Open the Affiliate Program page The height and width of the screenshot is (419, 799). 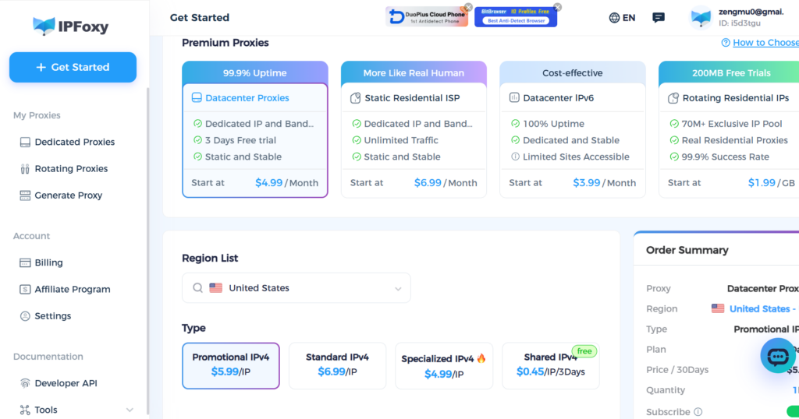coord(73,289)
